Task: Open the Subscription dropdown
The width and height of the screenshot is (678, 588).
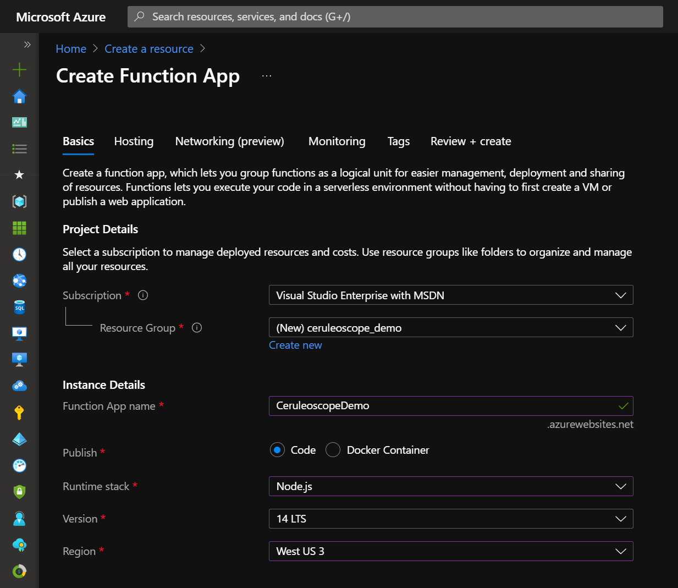Action: (x=451, y=295)
